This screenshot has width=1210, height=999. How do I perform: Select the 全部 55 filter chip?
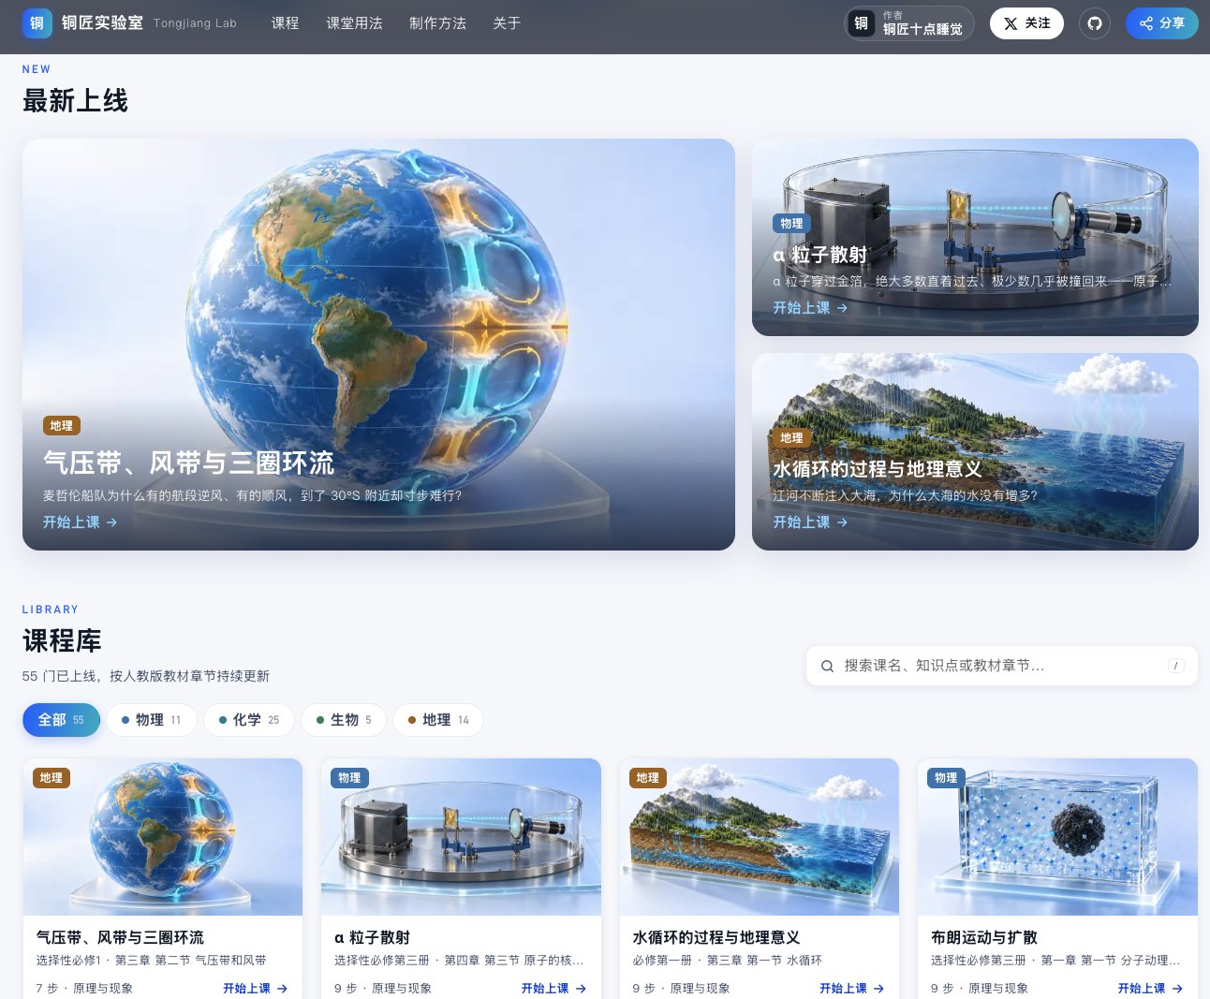tap(61, 720)
